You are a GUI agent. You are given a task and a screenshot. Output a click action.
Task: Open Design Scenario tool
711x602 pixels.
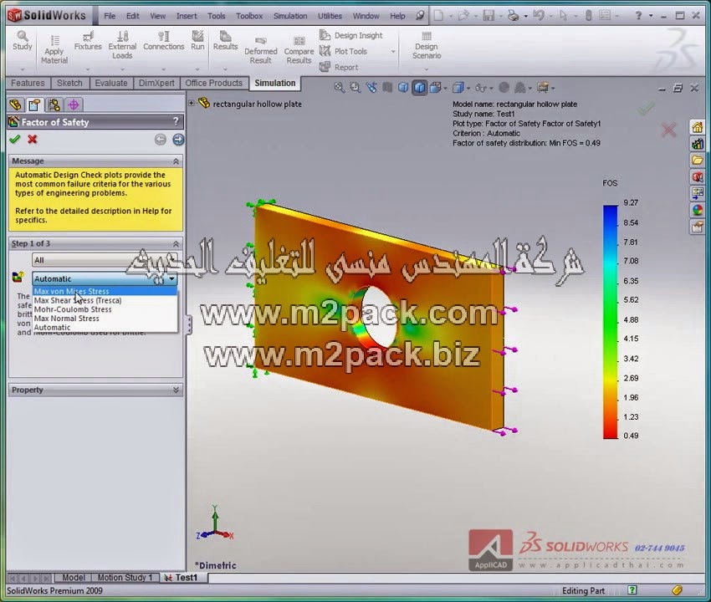click(427, 45)
